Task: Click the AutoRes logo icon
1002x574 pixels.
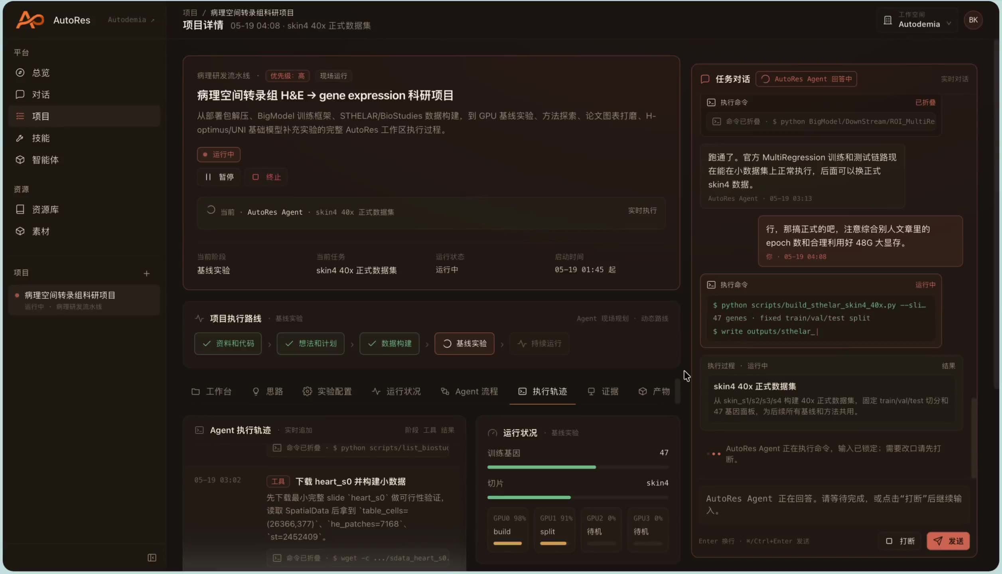Action: tap(30, 20)
